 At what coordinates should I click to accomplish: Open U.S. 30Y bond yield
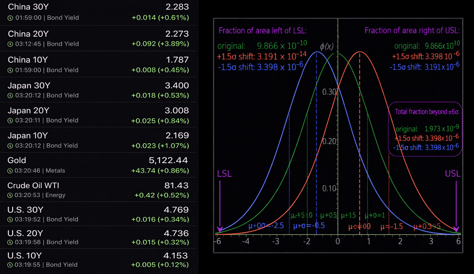[x=98, y=214]
